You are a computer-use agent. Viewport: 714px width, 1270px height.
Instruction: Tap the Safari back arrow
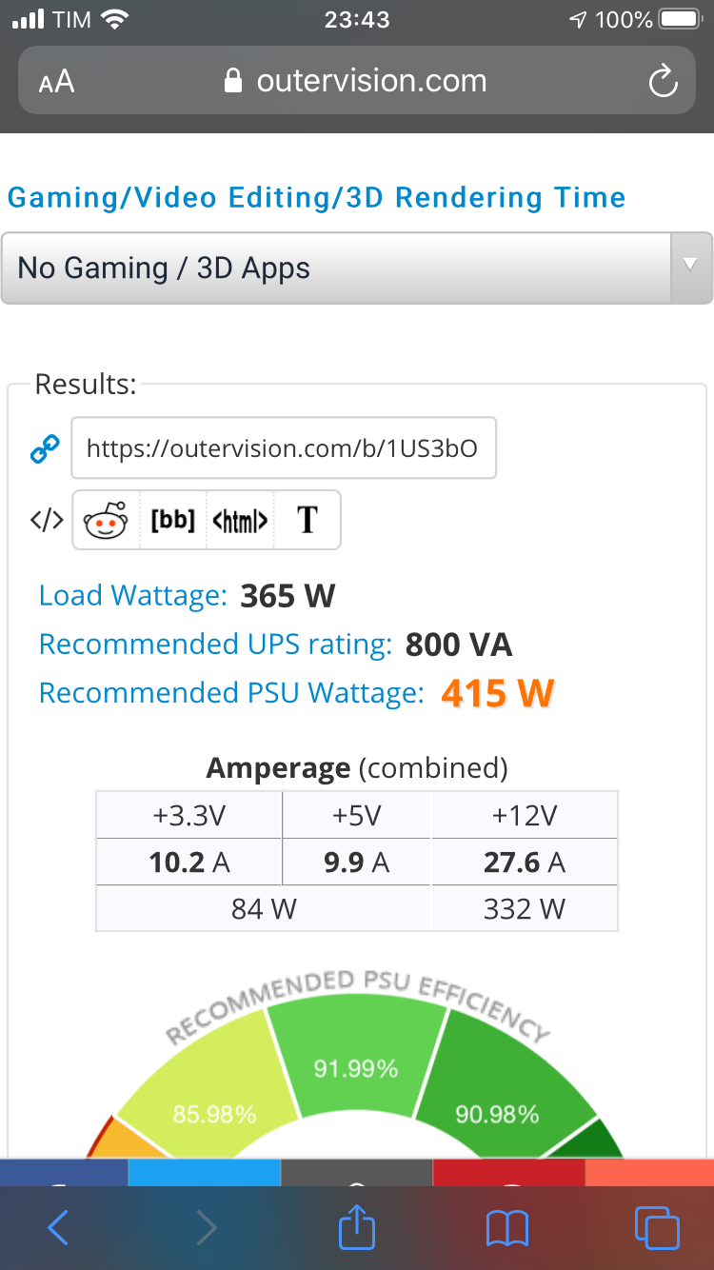(x=58, y=1227)
